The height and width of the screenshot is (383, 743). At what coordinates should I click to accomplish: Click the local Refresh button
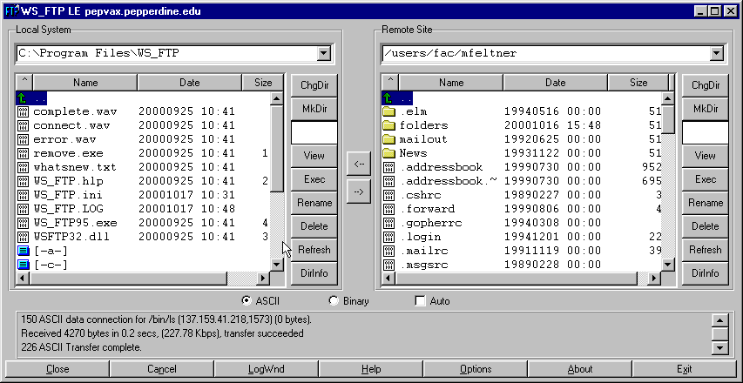coord(314,250)
